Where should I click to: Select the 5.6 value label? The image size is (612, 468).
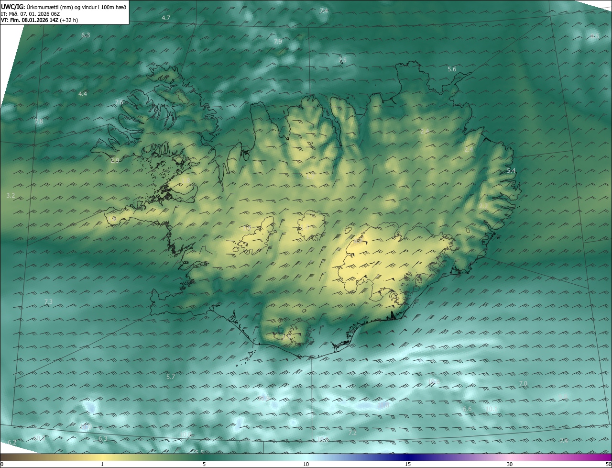(x=452, y=69)
